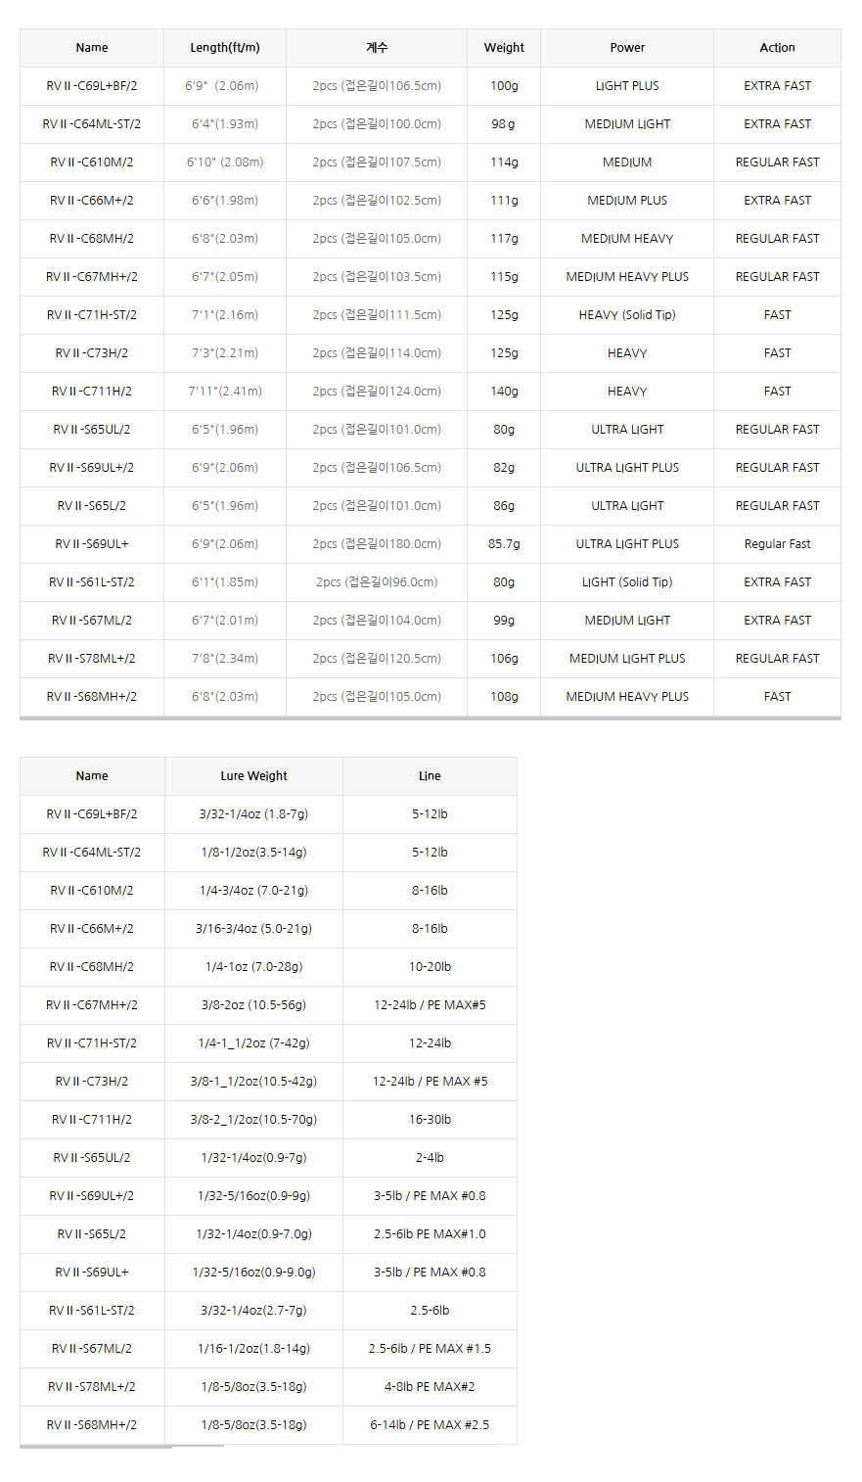The width and height of the screenshot is (862, 1482).
Task: Click the Line column header
Action: coord(430,776)
